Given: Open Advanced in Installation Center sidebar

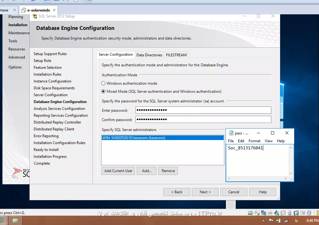Looking at the screenshot, I should (17, 57).
